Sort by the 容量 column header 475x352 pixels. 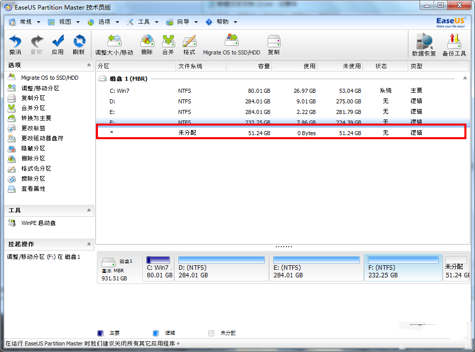(x=249, y=66)
